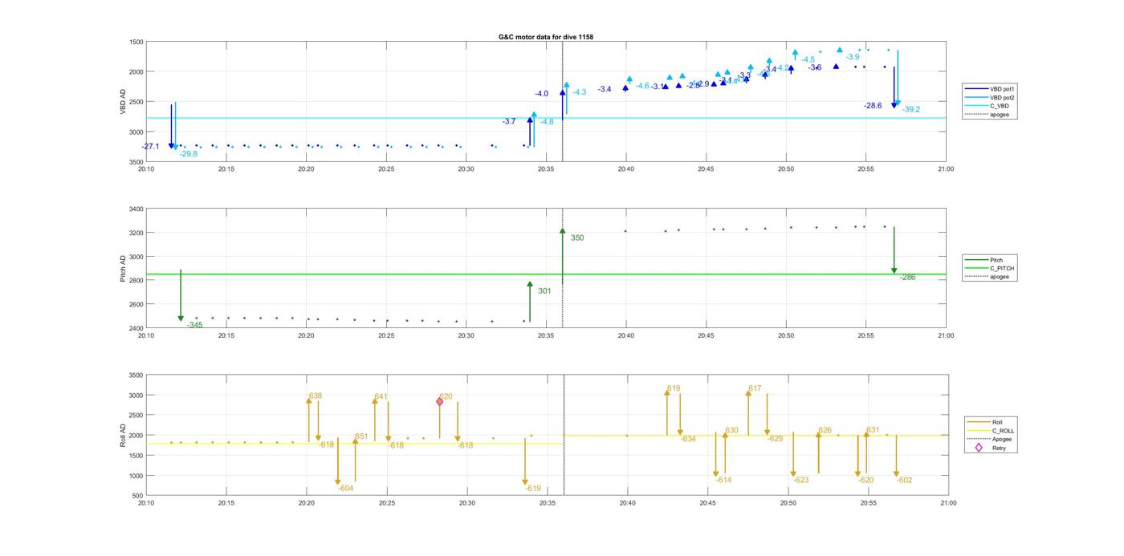The height and width of the screenshot is (556, 1124).
Task: Click the '-4.0' VBD data label
Action: pyautogui.click(x=542, y=94)
